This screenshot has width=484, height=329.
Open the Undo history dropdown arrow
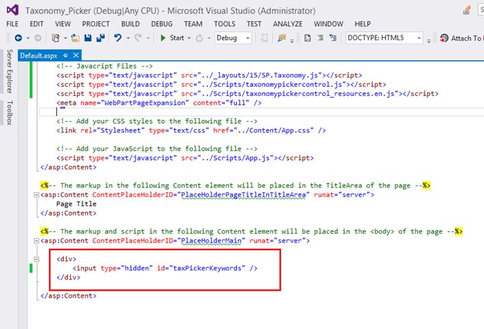pos(128,38)
